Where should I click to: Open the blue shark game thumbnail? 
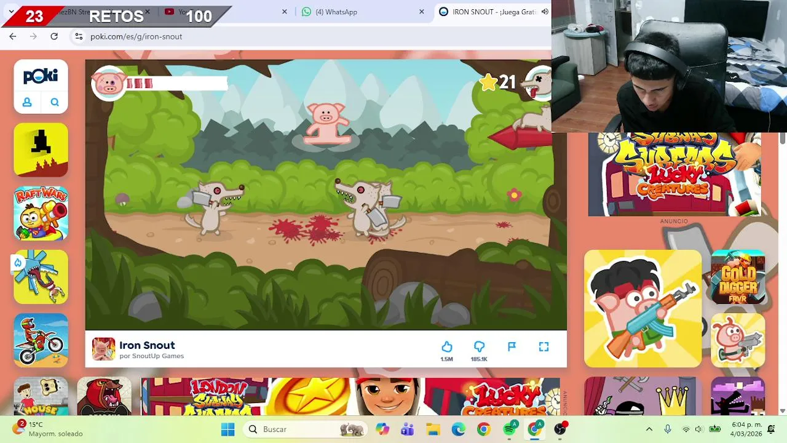[x=41, y=277]
